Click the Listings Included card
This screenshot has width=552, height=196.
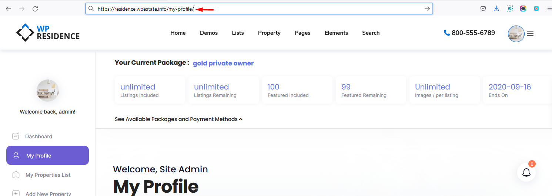click(x=150, y=90)
